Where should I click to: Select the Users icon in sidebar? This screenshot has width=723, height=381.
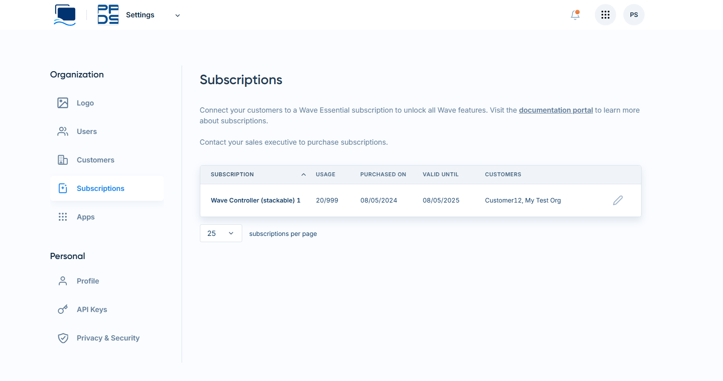63,131
